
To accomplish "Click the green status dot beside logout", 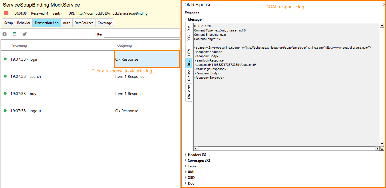I will (5, 111).
